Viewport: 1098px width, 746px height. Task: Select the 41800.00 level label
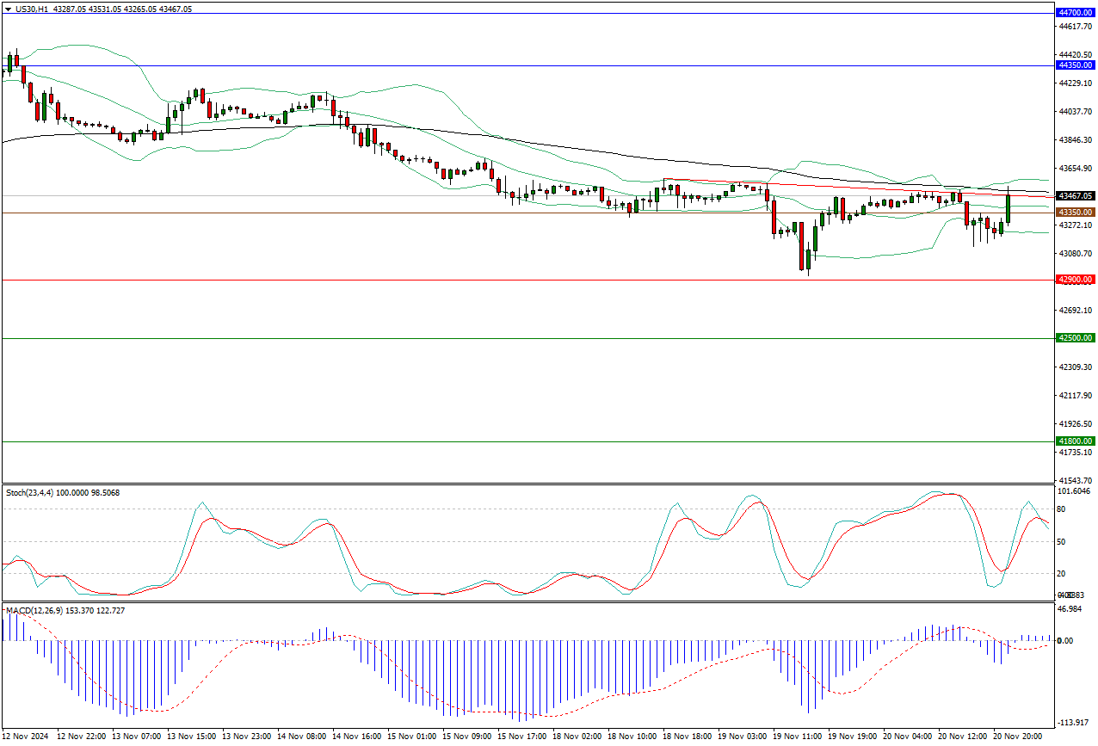pos(1075,441)
